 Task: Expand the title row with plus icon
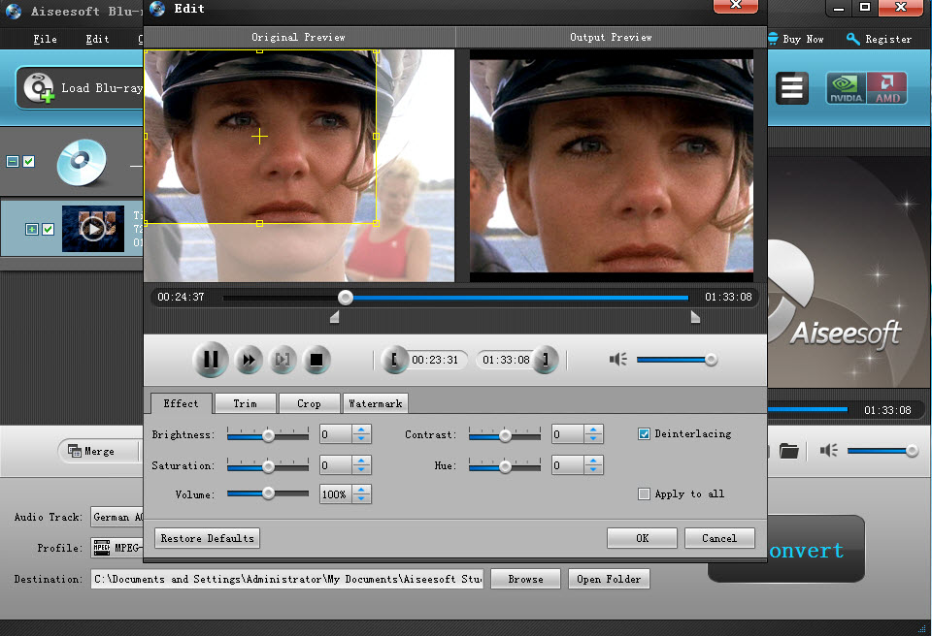coord(32,229)
